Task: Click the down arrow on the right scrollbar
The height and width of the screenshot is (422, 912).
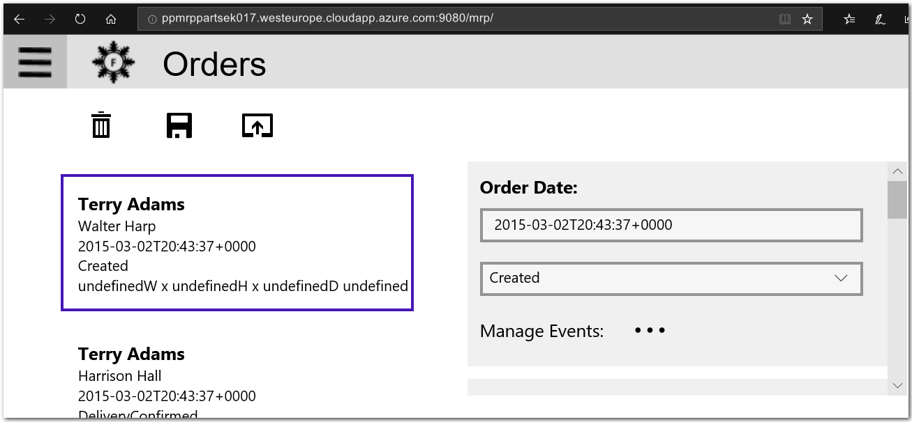Action: (x=898, y=384)
